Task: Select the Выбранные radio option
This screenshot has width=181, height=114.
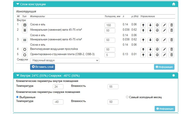Action: point(18,97)
